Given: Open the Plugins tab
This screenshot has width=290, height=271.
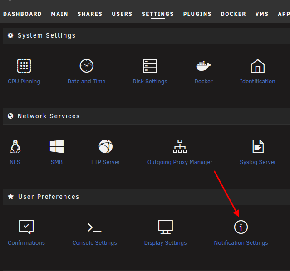Looking at the screenshot, I should coord(197,14).
